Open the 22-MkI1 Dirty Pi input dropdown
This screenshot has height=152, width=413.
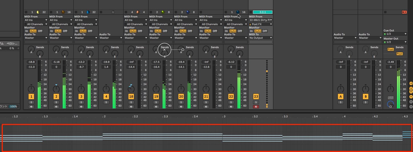tap(261, 20)
